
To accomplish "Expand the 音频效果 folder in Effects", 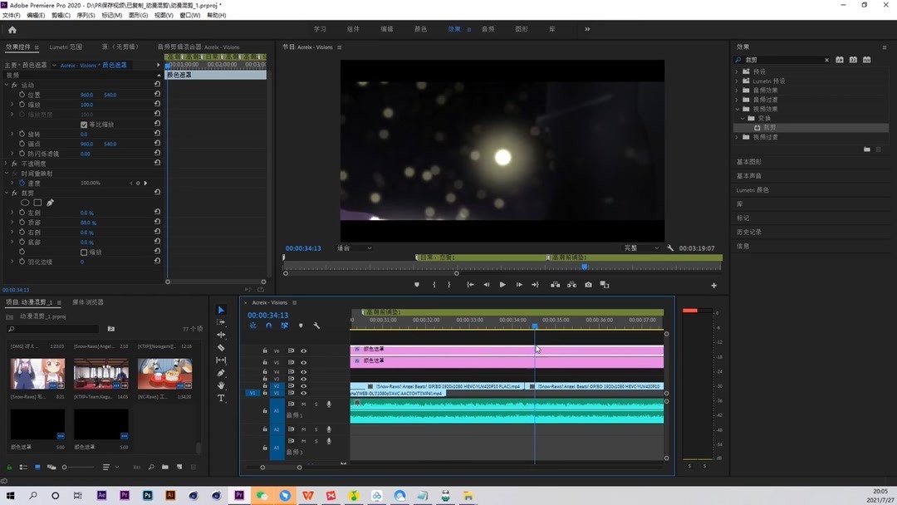I will (x=737, y=91).
